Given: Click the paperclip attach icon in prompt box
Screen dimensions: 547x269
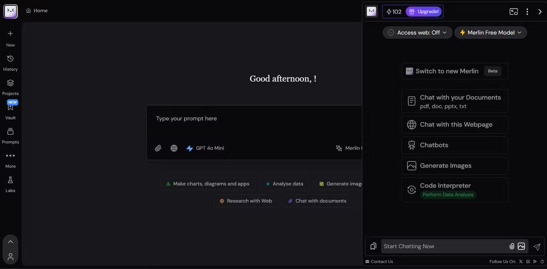Looking at the screenshot, I should 158,148.
